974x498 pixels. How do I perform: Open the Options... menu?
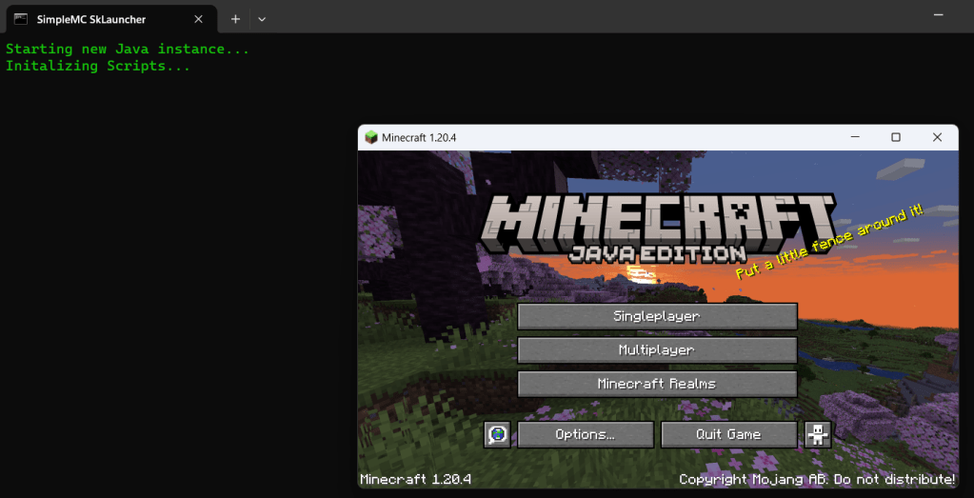pyautogui.click(x=586, y=434)
